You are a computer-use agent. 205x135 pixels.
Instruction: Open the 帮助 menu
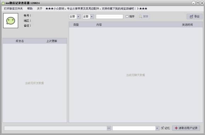(30, 9)
